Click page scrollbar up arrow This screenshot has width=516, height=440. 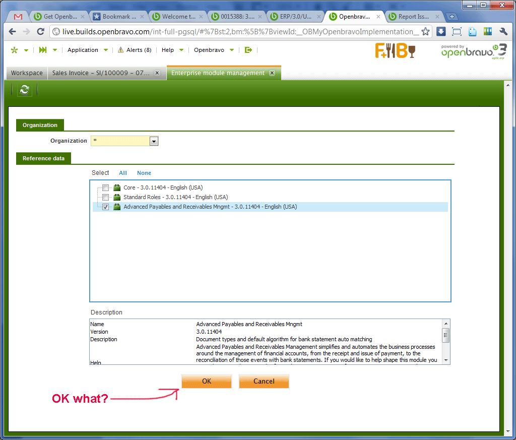tap(508, 85)
